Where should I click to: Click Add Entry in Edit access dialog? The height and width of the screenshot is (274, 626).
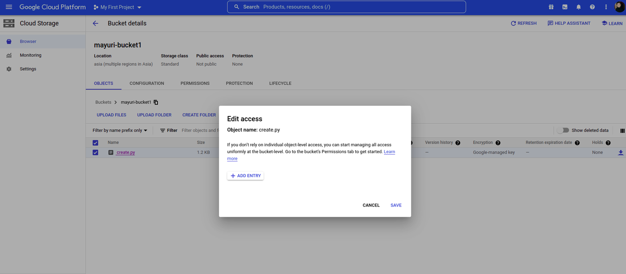pos(246,176)
